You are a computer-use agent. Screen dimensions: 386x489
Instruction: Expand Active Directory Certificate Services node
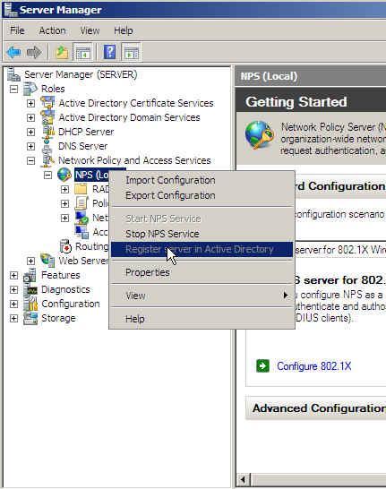click(x=30, y=103)
